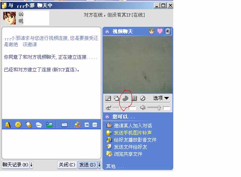Click the magic emoticon icon beside the smiley
The image size is (241, 177).
[29, 125]
